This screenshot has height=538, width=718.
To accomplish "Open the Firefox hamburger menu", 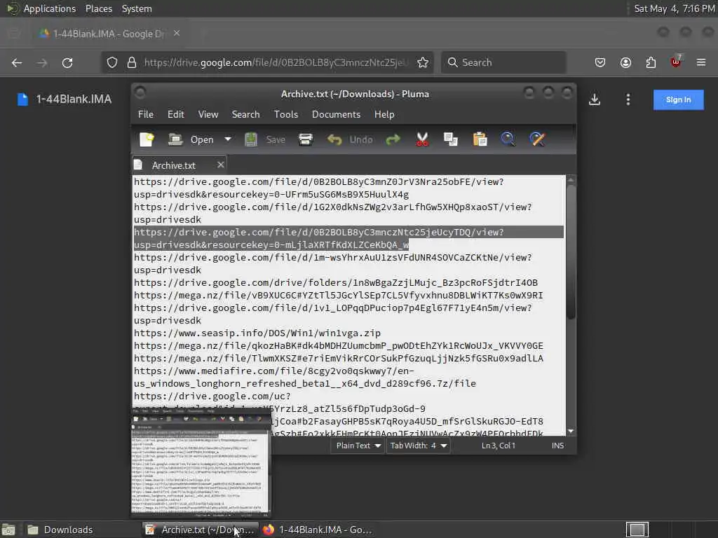I will click(x=701, y=62).
